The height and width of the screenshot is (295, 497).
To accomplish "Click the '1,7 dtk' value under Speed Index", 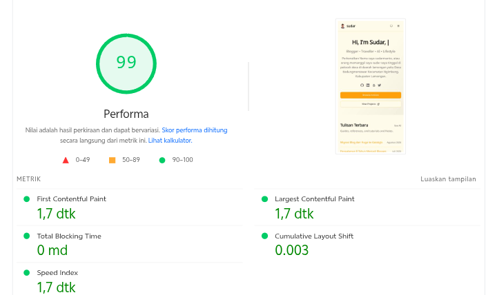I will click(x=57, y=287).
